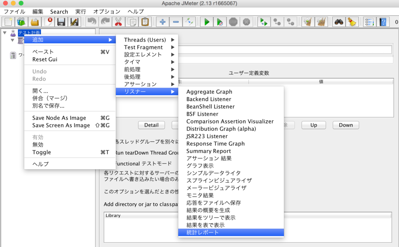Screen dimensions: 399x247
Task: Expand the Threads (Users) submenu
Action: pyautogui.click(x=147, y=40)
